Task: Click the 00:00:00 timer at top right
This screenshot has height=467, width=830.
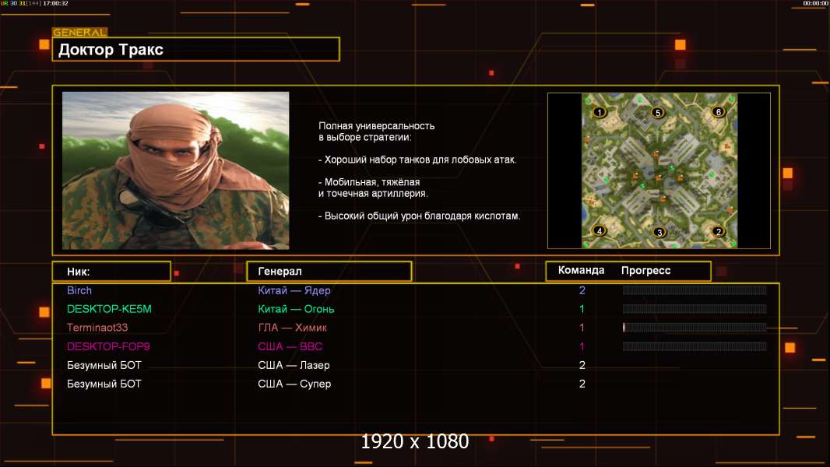Action: (x=816, y=3)
